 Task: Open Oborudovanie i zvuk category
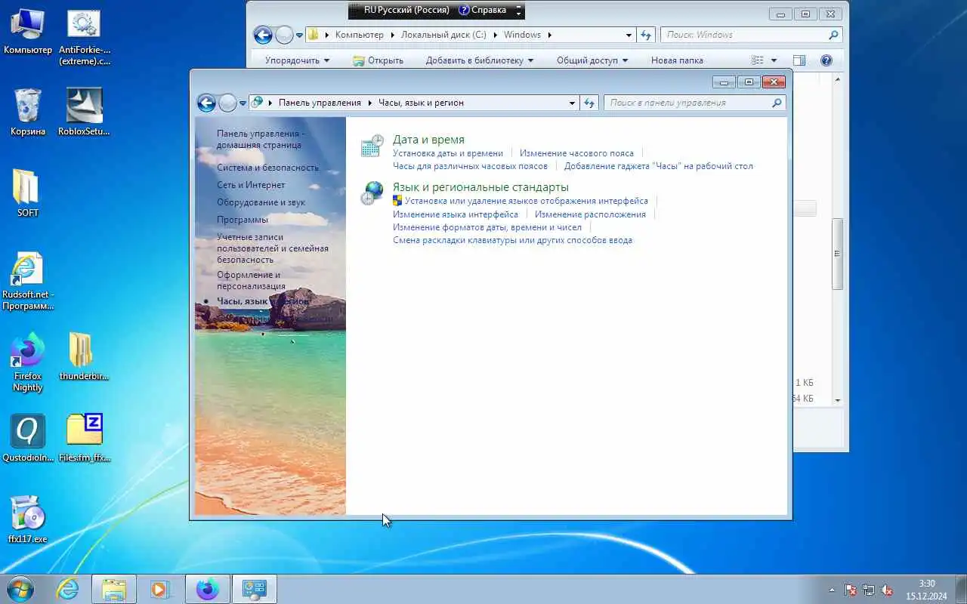pos(261,202)
